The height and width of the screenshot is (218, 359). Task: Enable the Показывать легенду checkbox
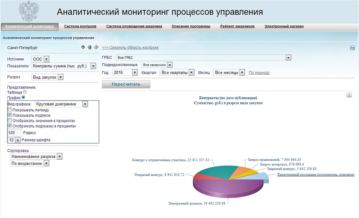tap(10, 110)
